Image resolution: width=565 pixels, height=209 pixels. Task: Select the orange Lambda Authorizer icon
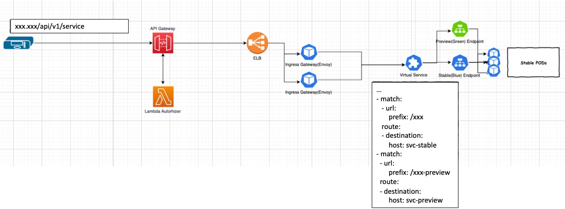[162, 97]
